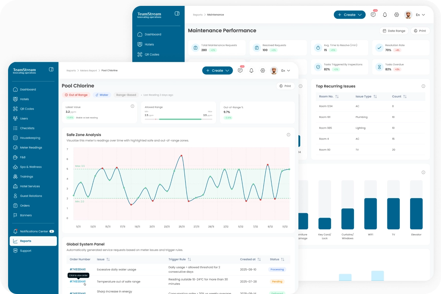441x294 pixels.
Task: Expand the Create dropdown in the Pool Chlorine window
Action: pos(217,71)
